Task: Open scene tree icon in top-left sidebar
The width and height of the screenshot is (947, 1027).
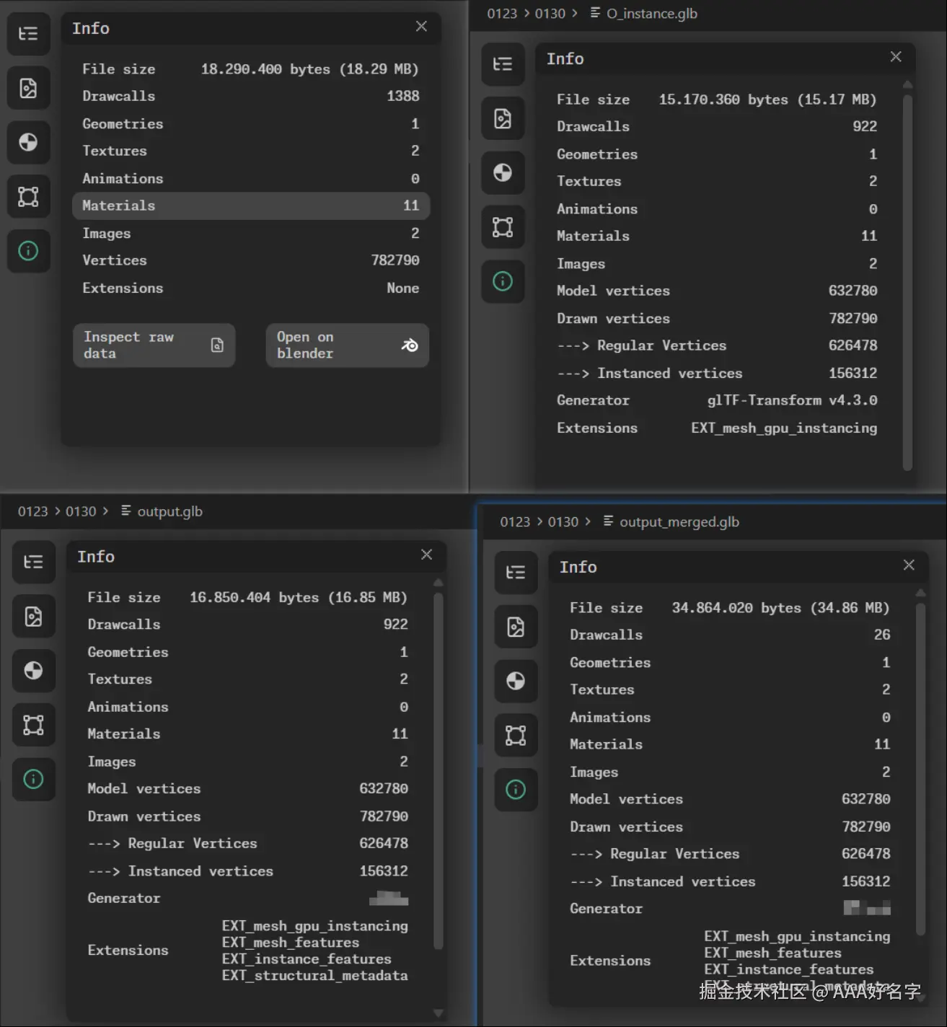Action: click(x=28, y=34)
